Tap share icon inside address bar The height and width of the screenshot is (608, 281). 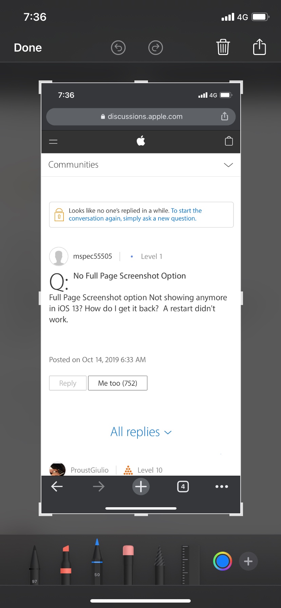pyautogui.click(x=225, y=116)
